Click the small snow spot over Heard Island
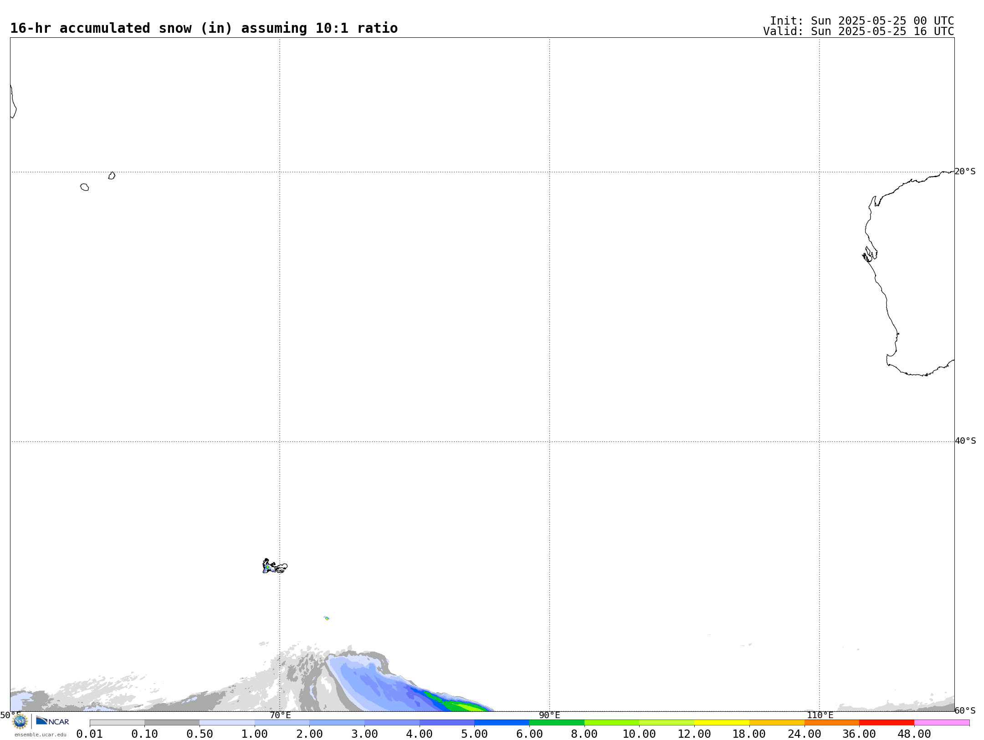Screen dimensions: 984x740 (x=327, y=618)
